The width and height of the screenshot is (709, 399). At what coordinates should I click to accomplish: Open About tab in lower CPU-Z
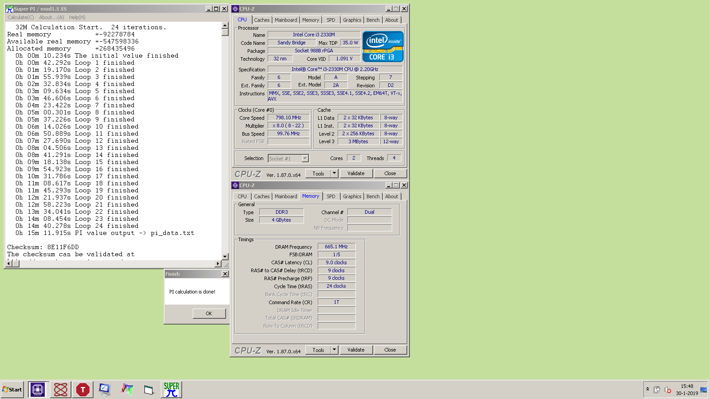tap(392, 196)
